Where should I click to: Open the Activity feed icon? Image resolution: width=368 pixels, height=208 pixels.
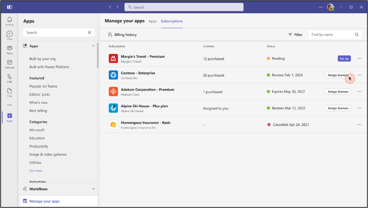pyautogui.click(x=9, y=20)
